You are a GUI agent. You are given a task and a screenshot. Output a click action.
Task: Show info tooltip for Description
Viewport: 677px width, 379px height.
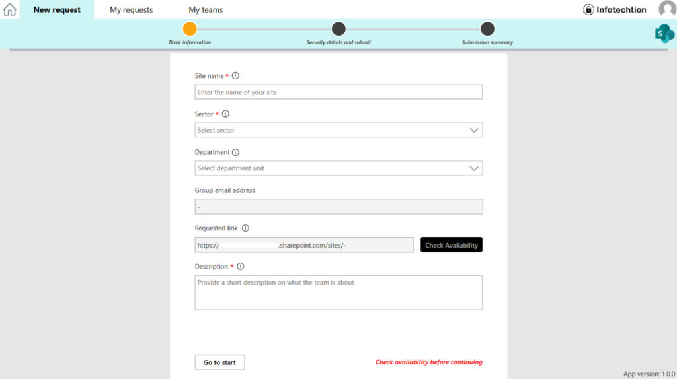[x=241, y=267]
